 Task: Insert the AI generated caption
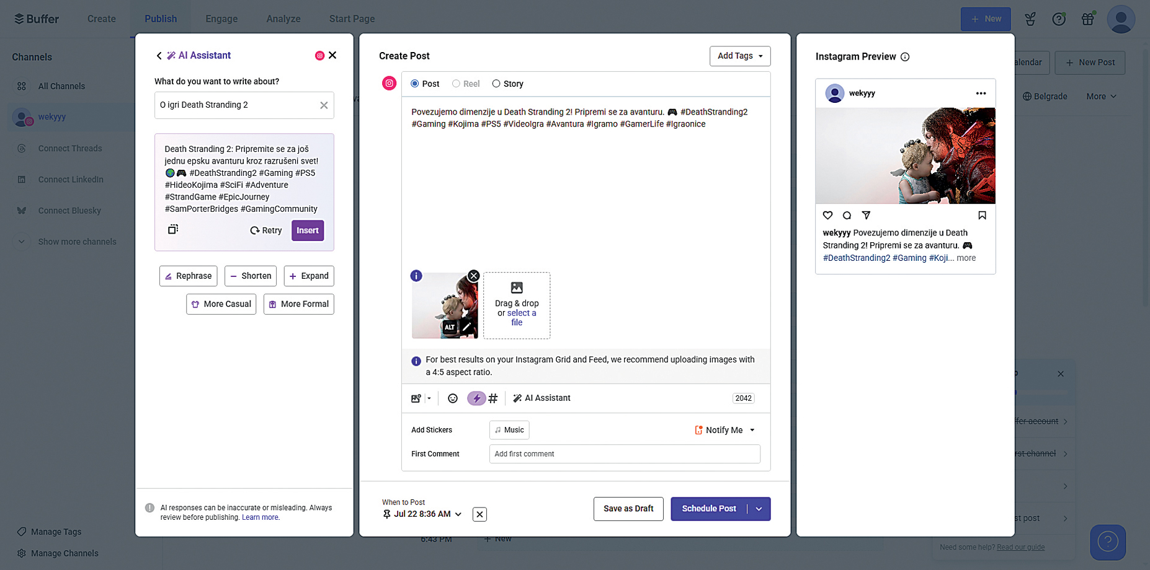pos(307,230)
